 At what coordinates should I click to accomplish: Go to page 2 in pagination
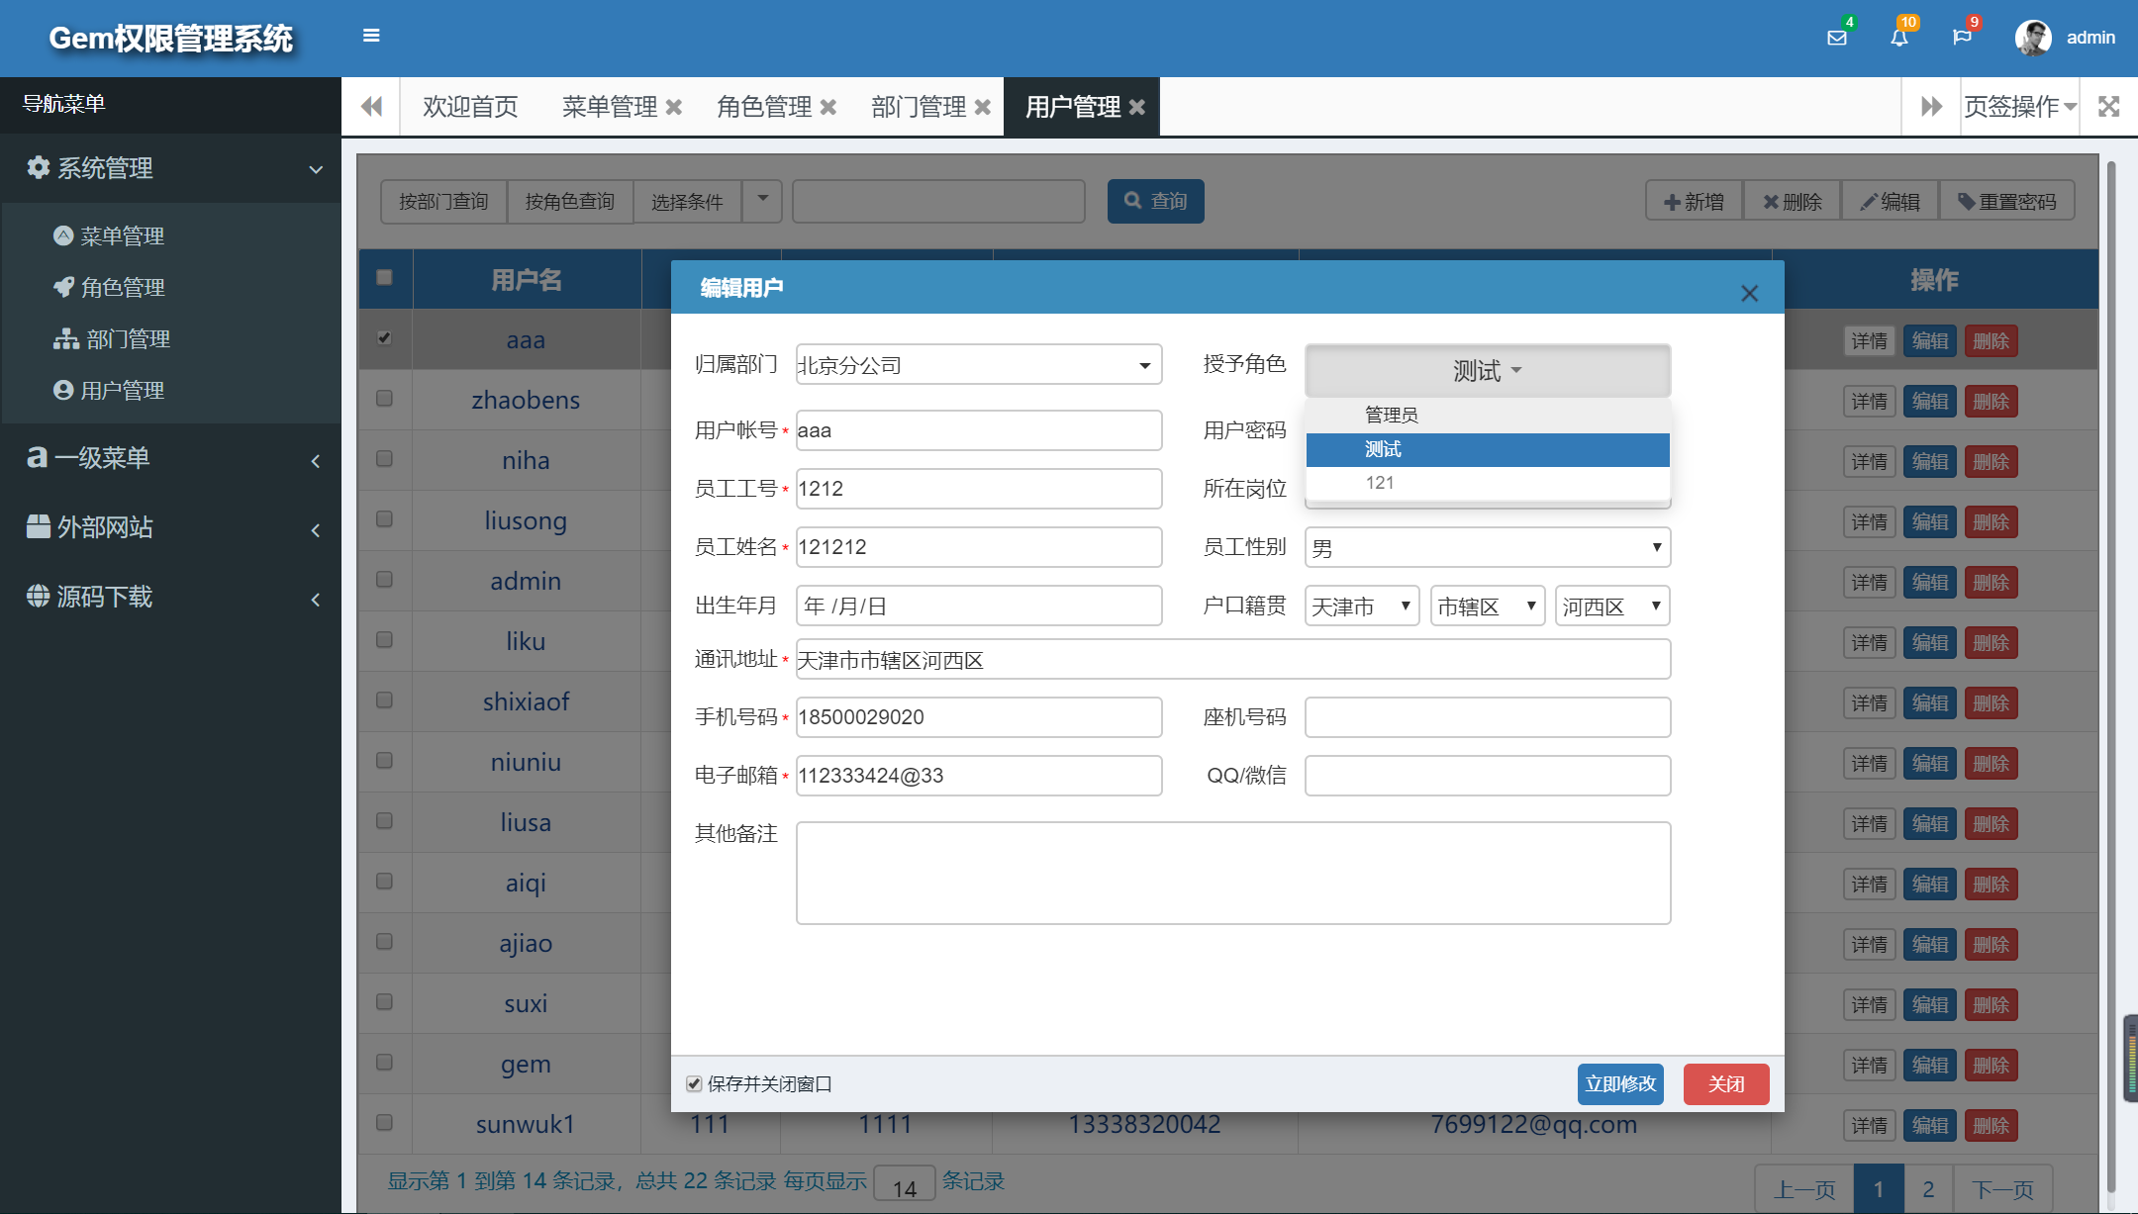tap(1927, 1187)
